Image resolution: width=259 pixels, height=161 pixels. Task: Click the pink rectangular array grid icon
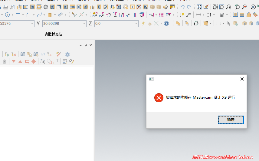(161, 15)
